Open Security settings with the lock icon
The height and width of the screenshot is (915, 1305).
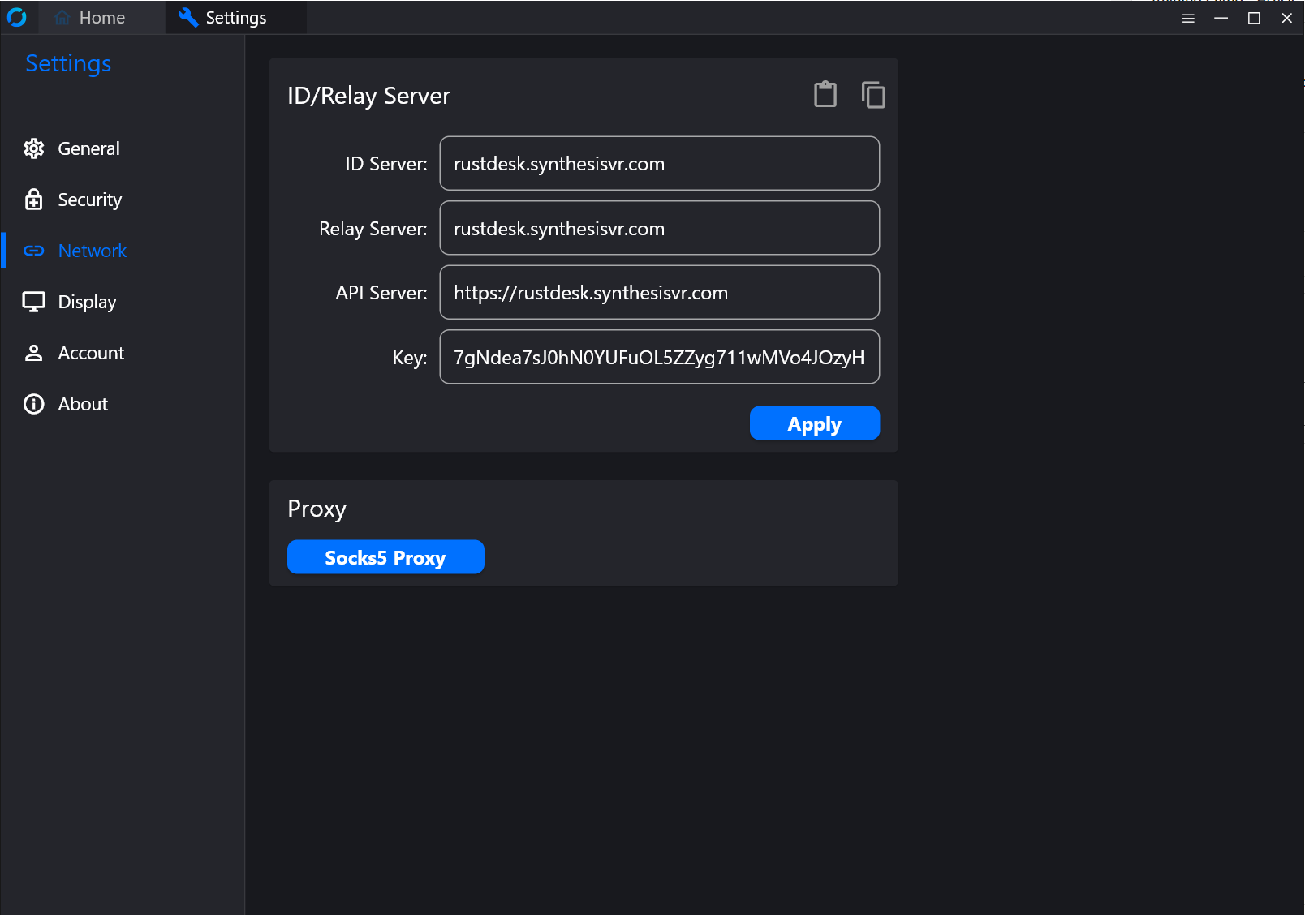(33, 200)
